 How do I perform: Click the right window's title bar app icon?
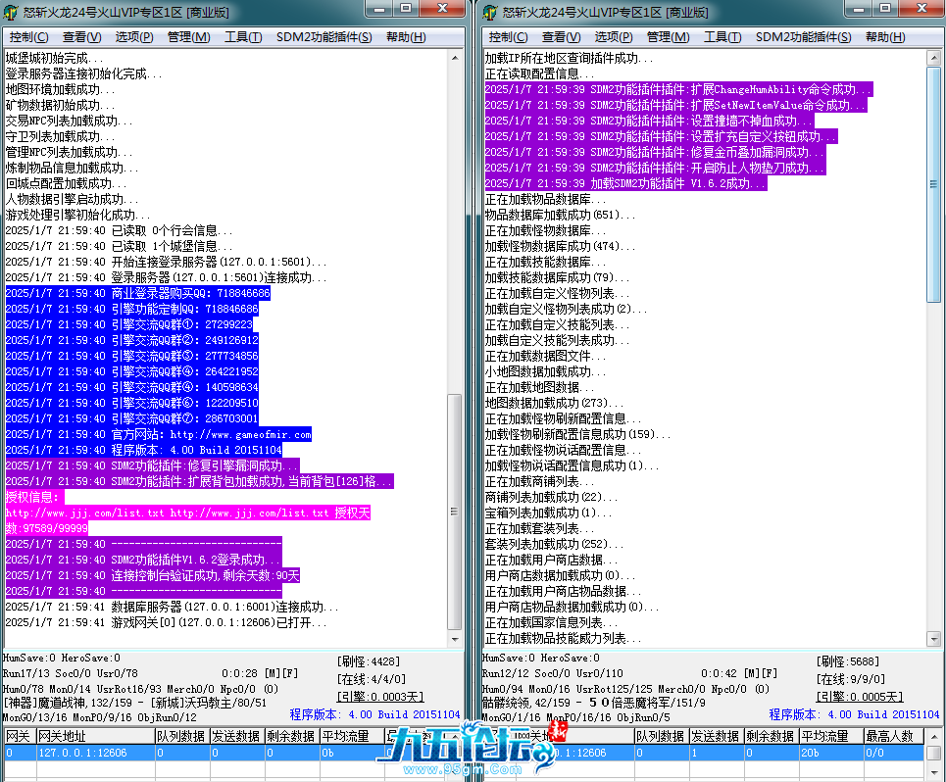[493, 12]
